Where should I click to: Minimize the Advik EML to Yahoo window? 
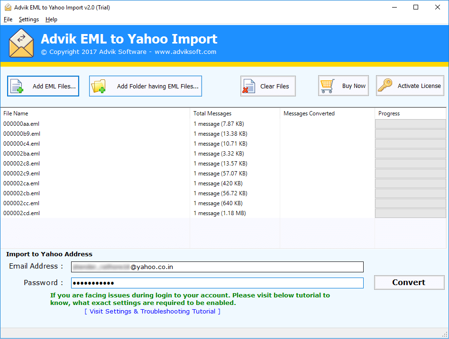tap(394, 7)
